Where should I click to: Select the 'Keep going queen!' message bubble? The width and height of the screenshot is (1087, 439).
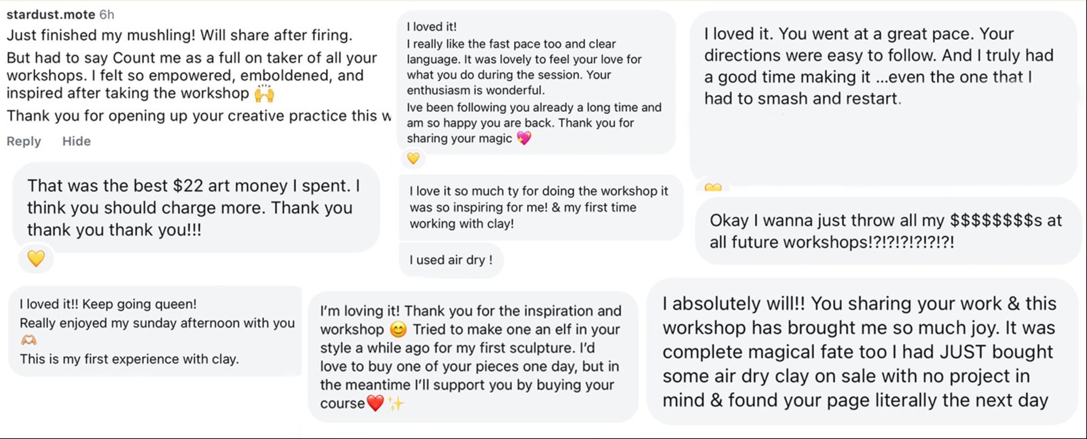click(155, 331)
